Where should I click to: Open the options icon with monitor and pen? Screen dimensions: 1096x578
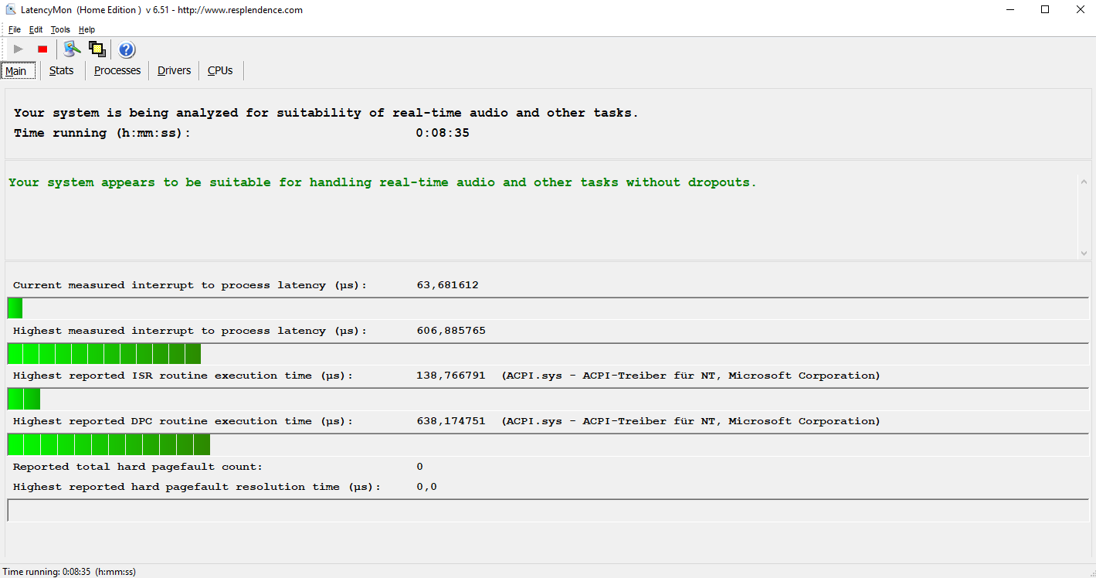click(72, 49)
